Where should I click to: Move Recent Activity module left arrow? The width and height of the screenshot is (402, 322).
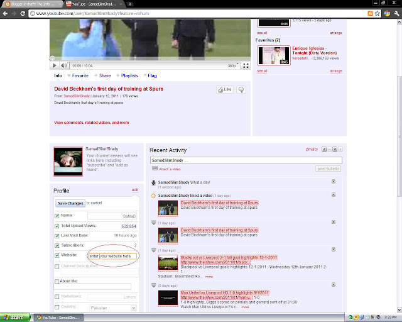click(324, 149)
